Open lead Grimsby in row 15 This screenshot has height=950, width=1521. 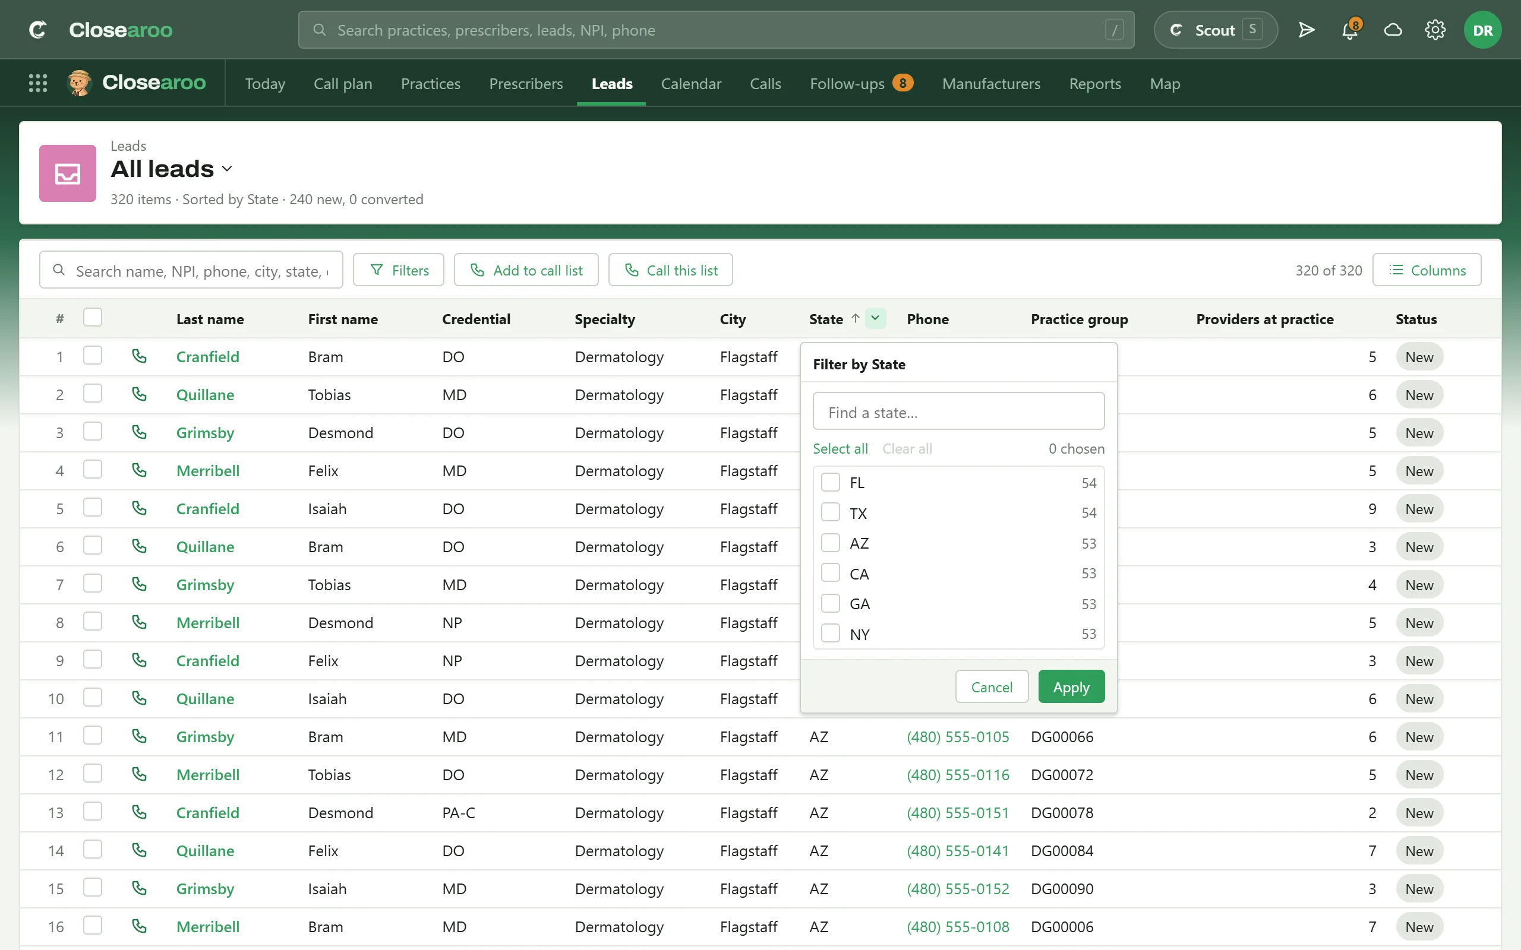(x=205, y=888)
